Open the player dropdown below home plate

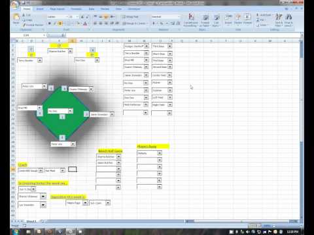(x=73, y=144)
